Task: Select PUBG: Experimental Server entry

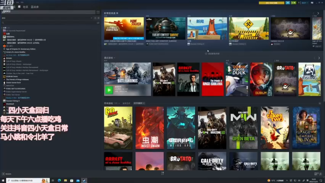Action: pos(16,92)
